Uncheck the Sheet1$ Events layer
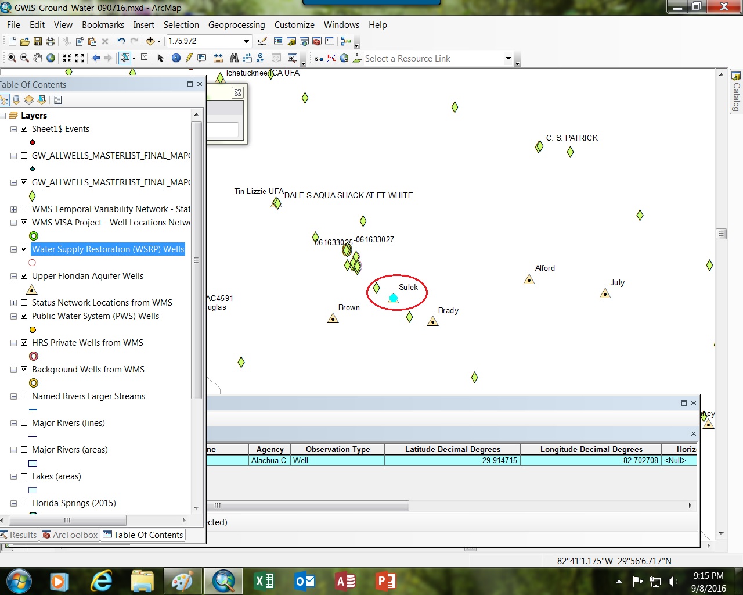This screenshot has width=743, height=595. point(24,129)
